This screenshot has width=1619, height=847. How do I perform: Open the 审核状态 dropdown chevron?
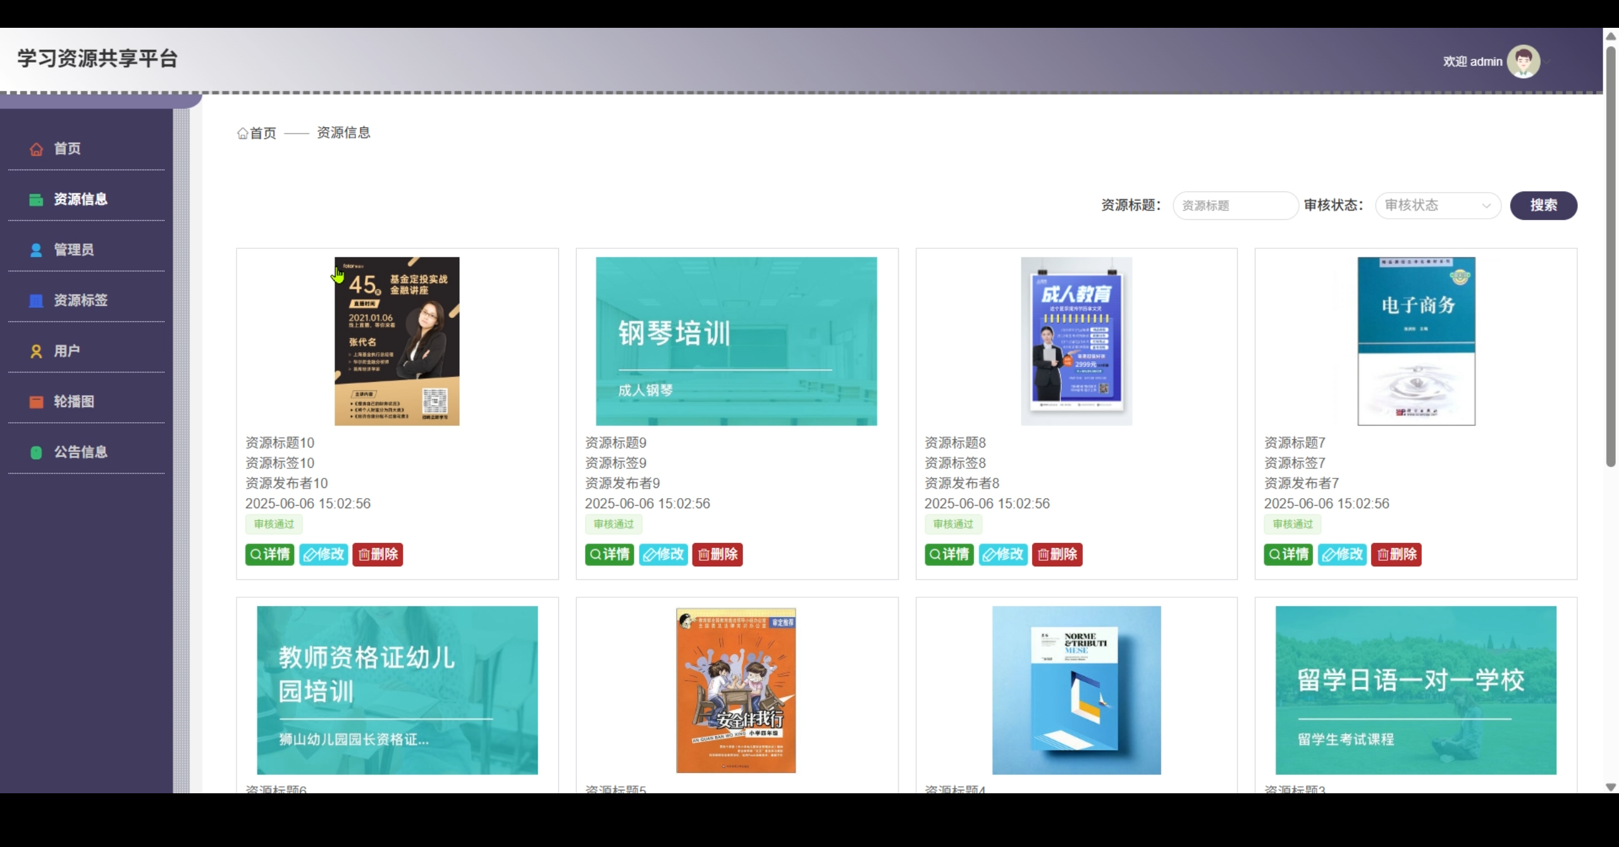pyautogui.click(x=1486, y=205)
